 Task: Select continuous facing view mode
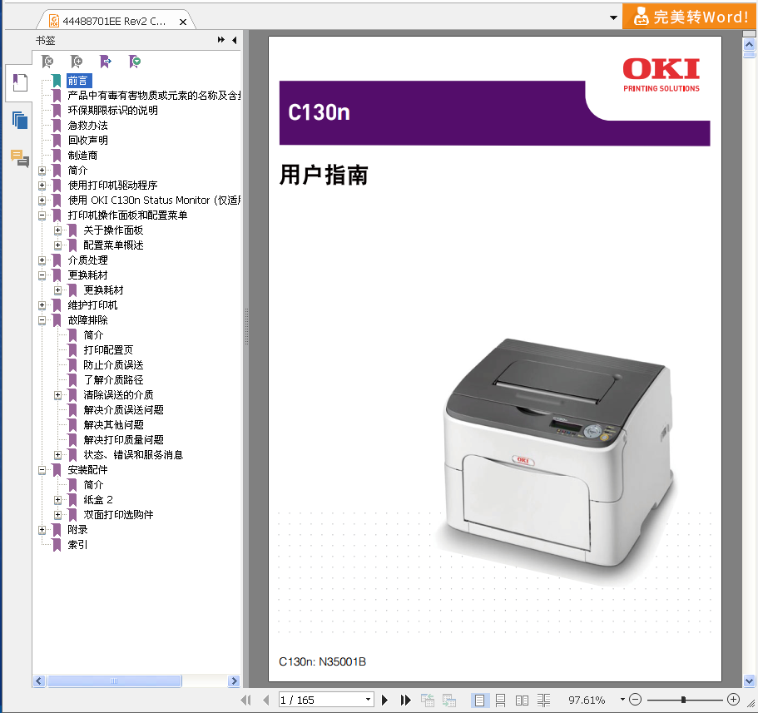click(544, 700)
